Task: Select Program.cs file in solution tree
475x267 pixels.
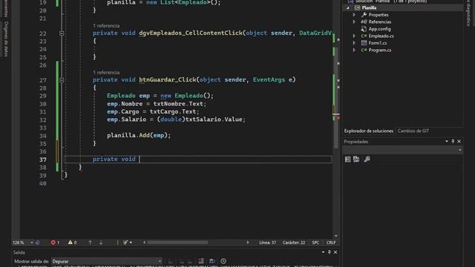Action: click(380, 50)
